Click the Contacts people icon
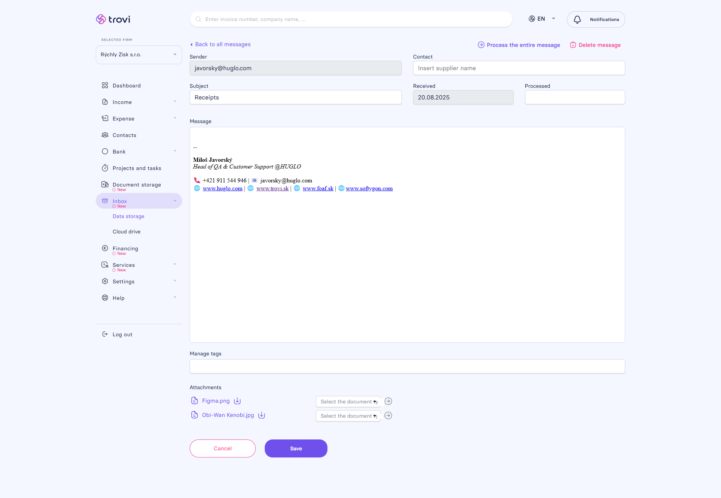The image size is (721, 498). coord(105,135)
